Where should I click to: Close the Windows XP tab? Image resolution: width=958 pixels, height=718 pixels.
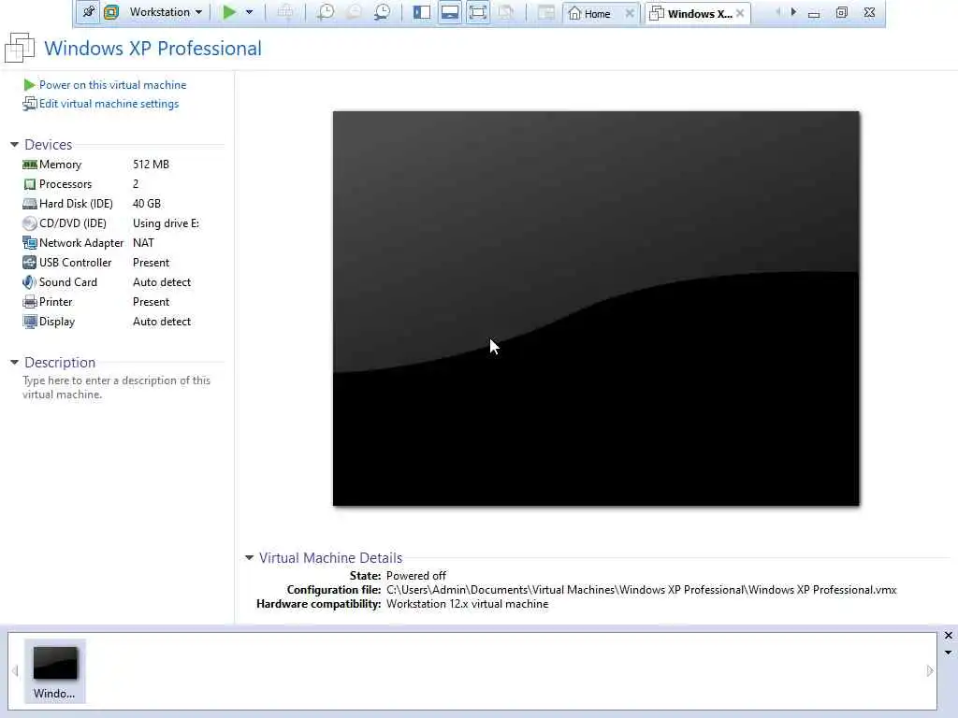[740, 13]
